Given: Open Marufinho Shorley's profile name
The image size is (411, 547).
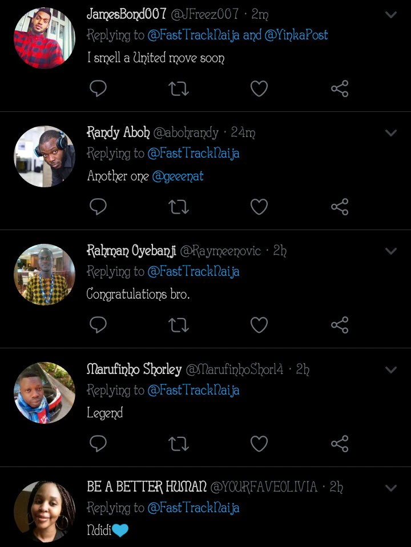Looking at the screenshot, I should pyautogui.click(x=134, y=369).
